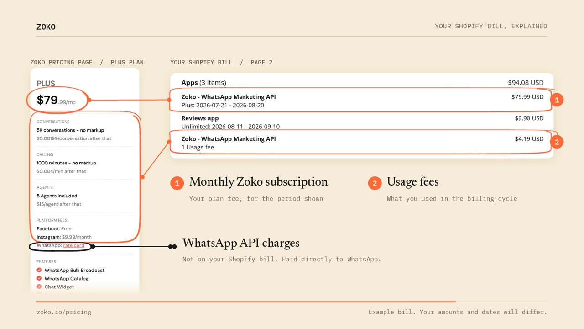Click the $9.90 USD amount

(x=529, y=118)
